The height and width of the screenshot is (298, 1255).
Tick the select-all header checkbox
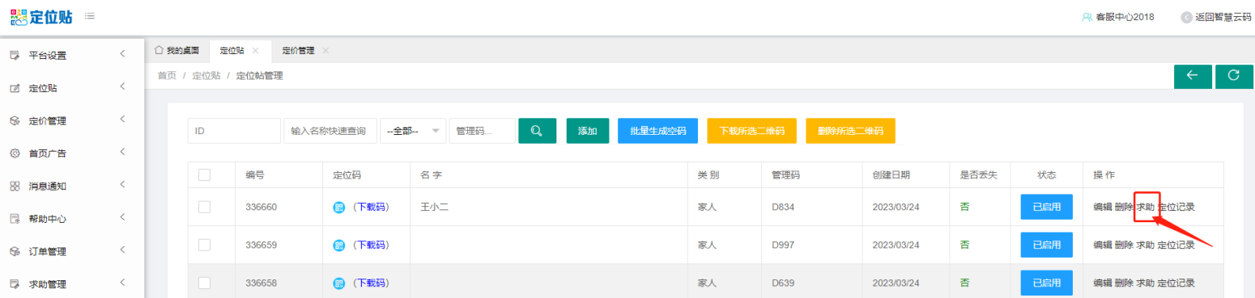coord(205,174)
